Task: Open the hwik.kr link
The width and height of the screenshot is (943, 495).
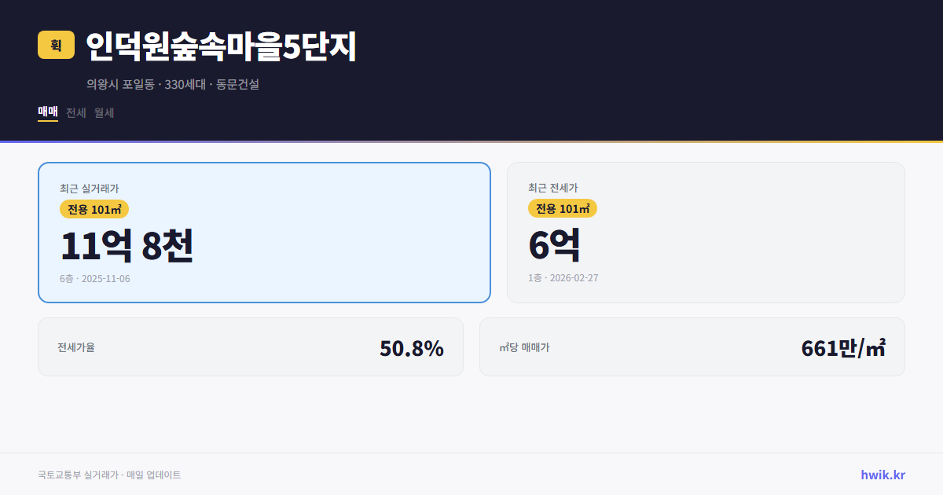Action: [882, 475]
